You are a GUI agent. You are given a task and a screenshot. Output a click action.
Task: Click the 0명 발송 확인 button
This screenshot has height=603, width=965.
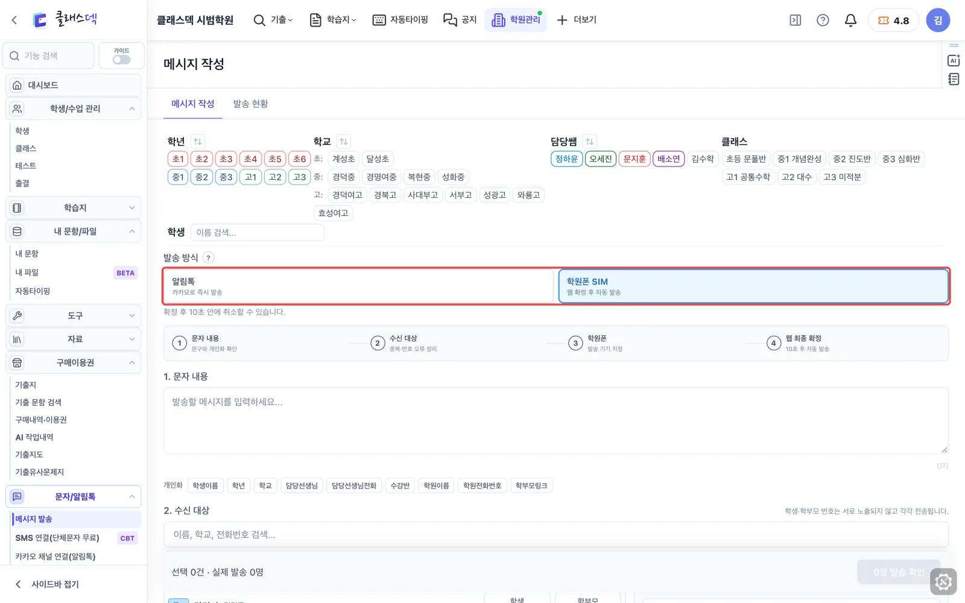click(x=899, y=572)
